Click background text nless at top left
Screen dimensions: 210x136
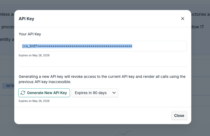pos(7,14)
